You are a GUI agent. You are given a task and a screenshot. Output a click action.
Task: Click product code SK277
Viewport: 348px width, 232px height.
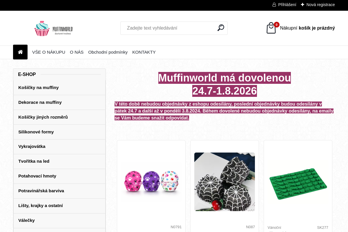pyautogui.click(x=322, y=228)
